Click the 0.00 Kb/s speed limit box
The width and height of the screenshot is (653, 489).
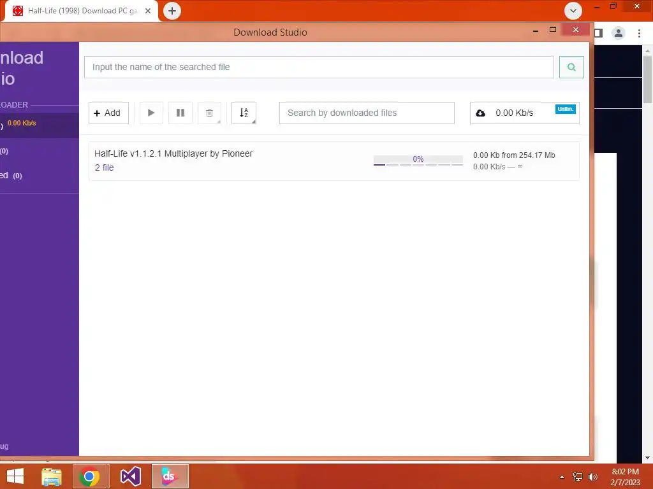coord(524,113)
